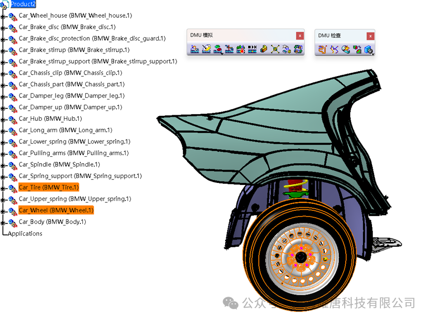Click the Product2 root assembly icon
Viewport: 429px width, 320px height.
click(x=4, y=4)
